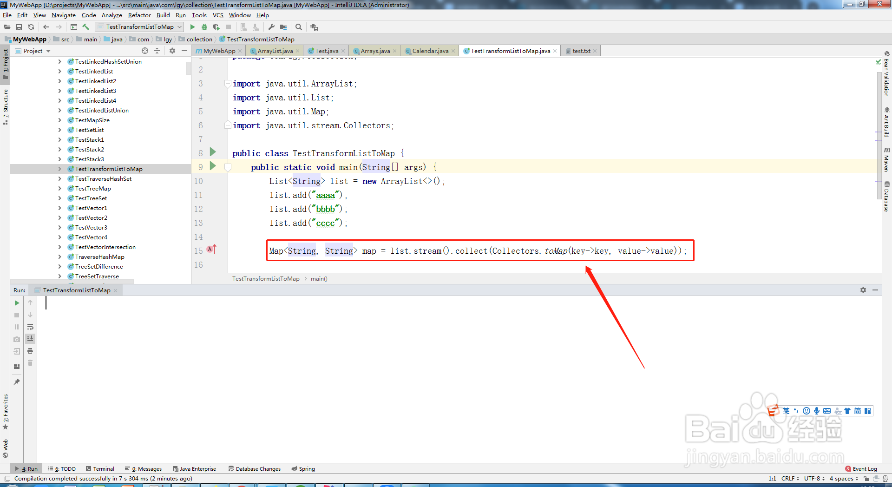Open the Database Changes tool window button
This screenshot has width=892, height=487.
(254, 469)
